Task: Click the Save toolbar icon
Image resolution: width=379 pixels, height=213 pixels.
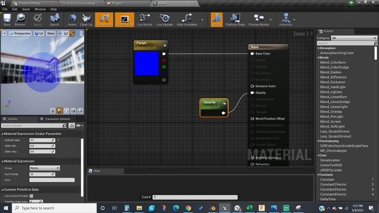Action: (x=7, y=20)
